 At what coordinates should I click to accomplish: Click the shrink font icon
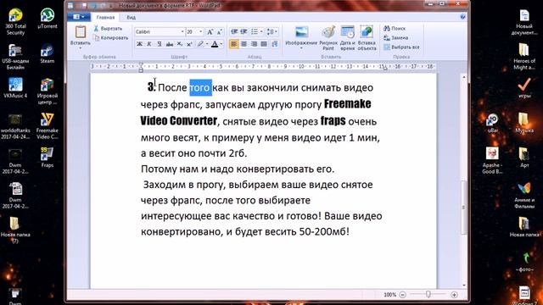(219, 32)
